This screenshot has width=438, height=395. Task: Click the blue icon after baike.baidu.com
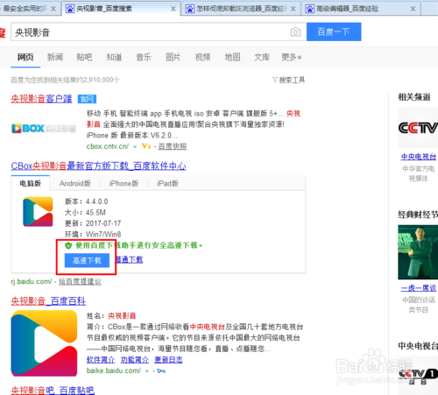(161, 371)
